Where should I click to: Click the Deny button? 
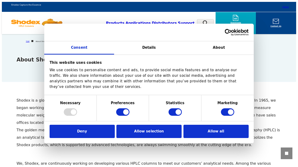point(82,131)
